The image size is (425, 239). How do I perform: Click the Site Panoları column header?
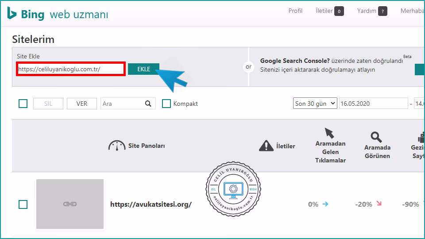click(147, 146)
